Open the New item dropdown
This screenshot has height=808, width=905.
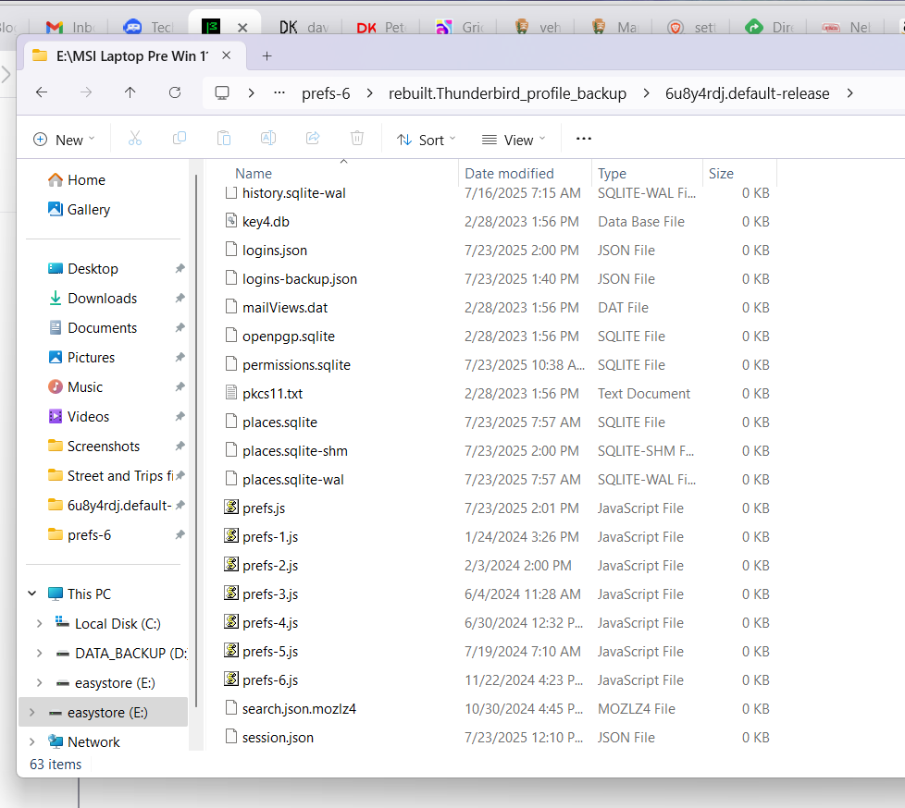[x=64, y=140]
